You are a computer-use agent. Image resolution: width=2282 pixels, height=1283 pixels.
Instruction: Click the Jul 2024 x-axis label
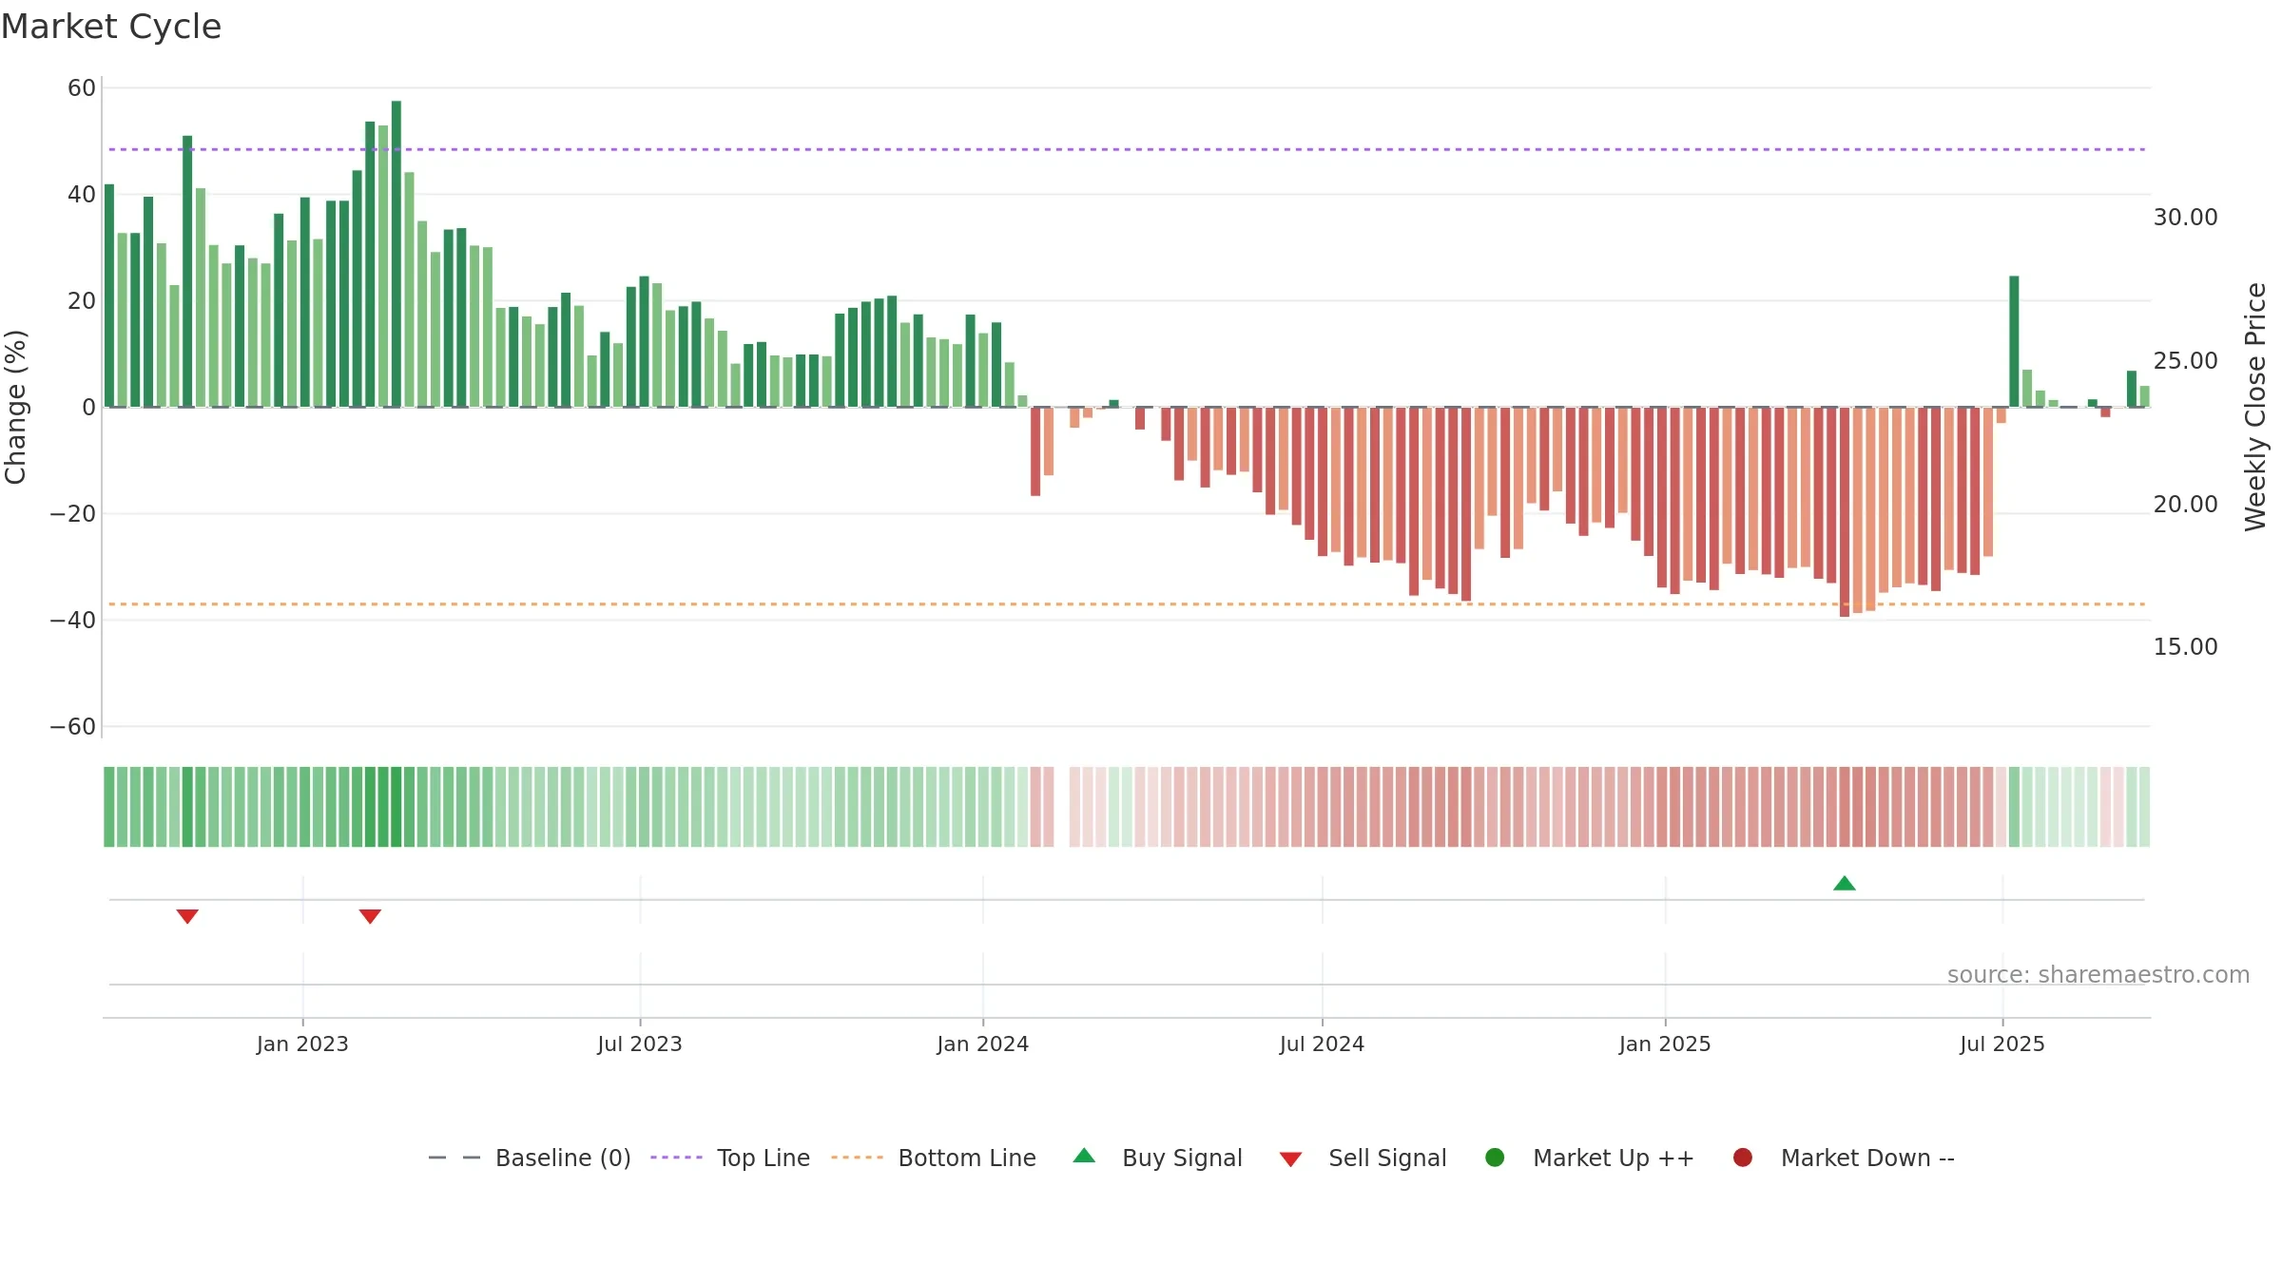[1322, 1044]
